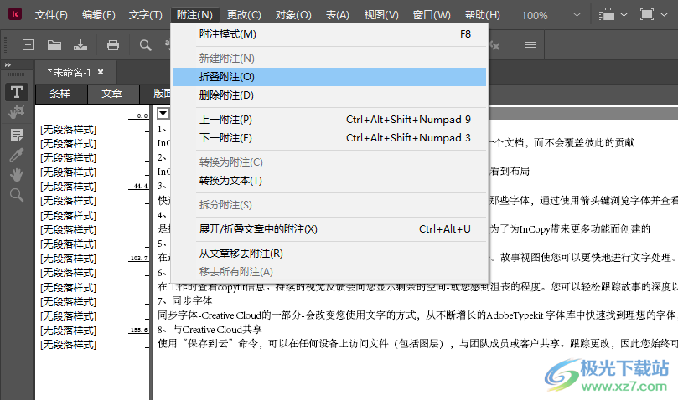Click paragraph starting 使用"保存到云"命令
The width and height of the screenshot is (678, 400).
coord(417,344)
